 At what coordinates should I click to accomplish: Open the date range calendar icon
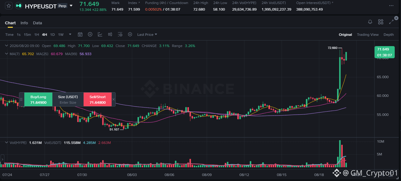80,35
